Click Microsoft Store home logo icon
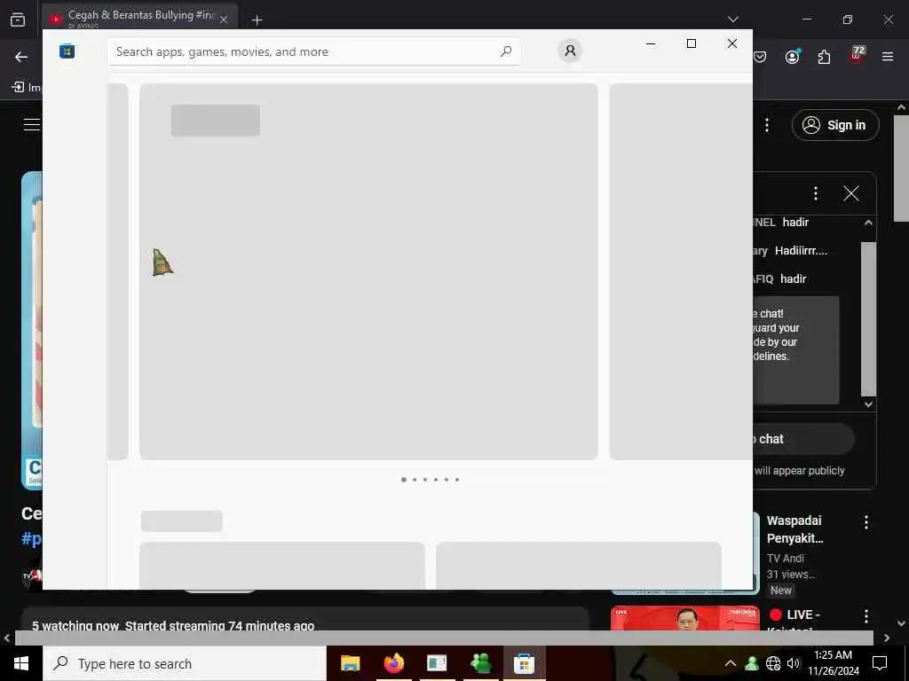 coord(67,51)
